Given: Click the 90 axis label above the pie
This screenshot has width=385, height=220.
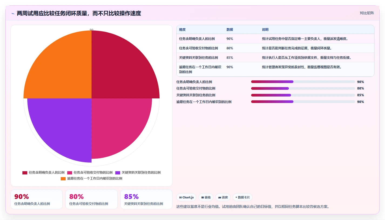Looking at the screenshot, I should 92,30.
